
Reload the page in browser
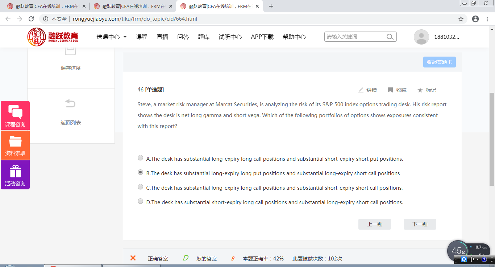(x=31, y=19)
